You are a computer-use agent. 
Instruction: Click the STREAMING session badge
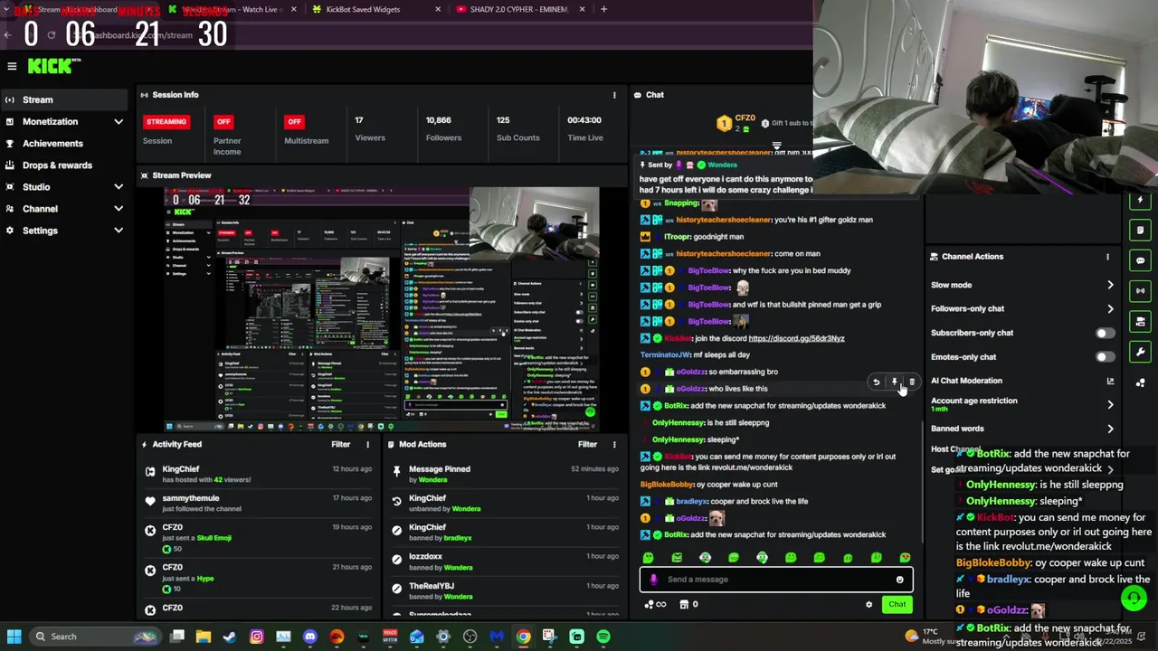coord(166,122)
